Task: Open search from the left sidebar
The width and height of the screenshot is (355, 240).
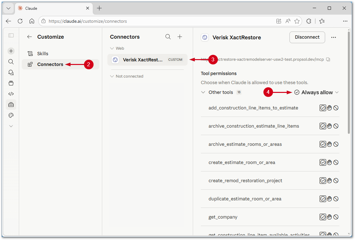Action: [x=11, y=62]
